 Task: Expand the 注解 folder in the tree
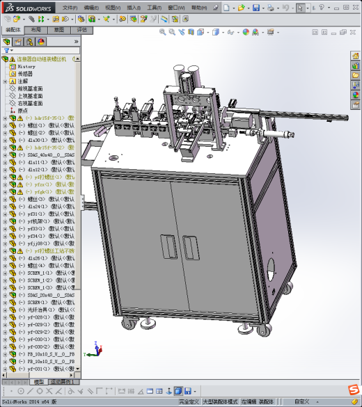(5, 81)
